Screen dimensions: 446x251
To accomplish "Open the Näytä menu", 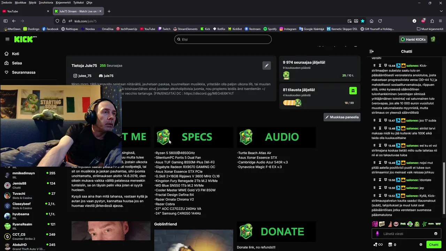I will tap(32, 2).
